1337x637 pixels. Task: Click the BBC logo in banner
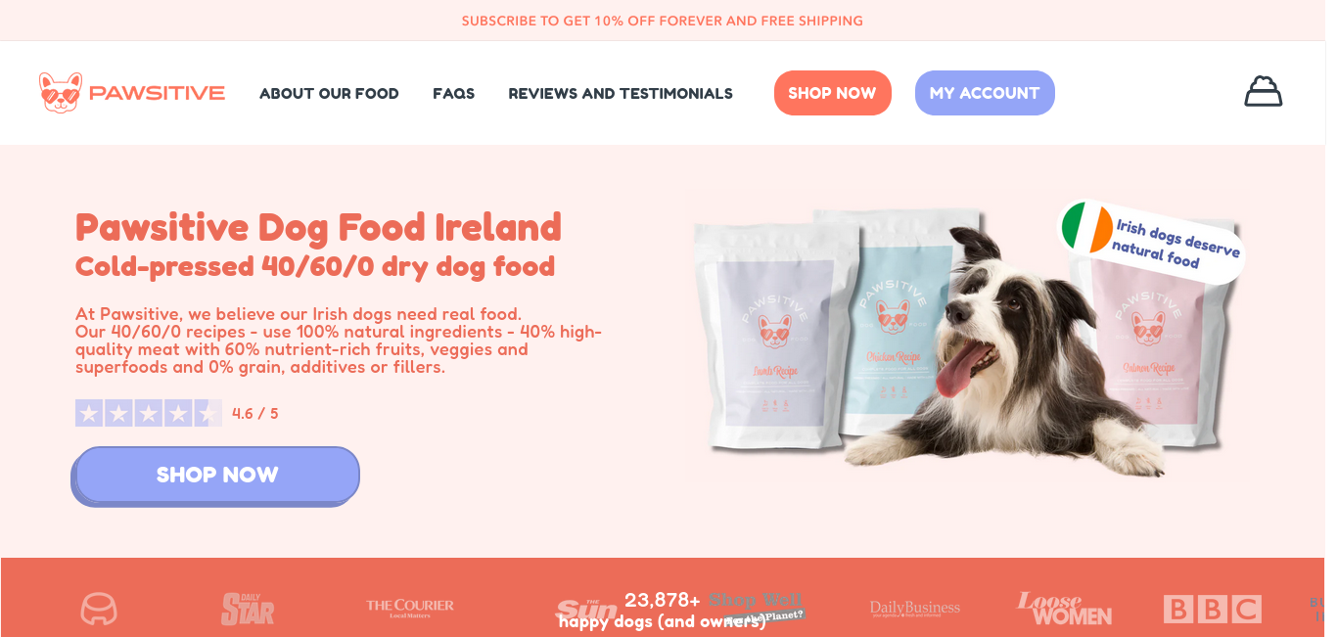coord(1212,609)
